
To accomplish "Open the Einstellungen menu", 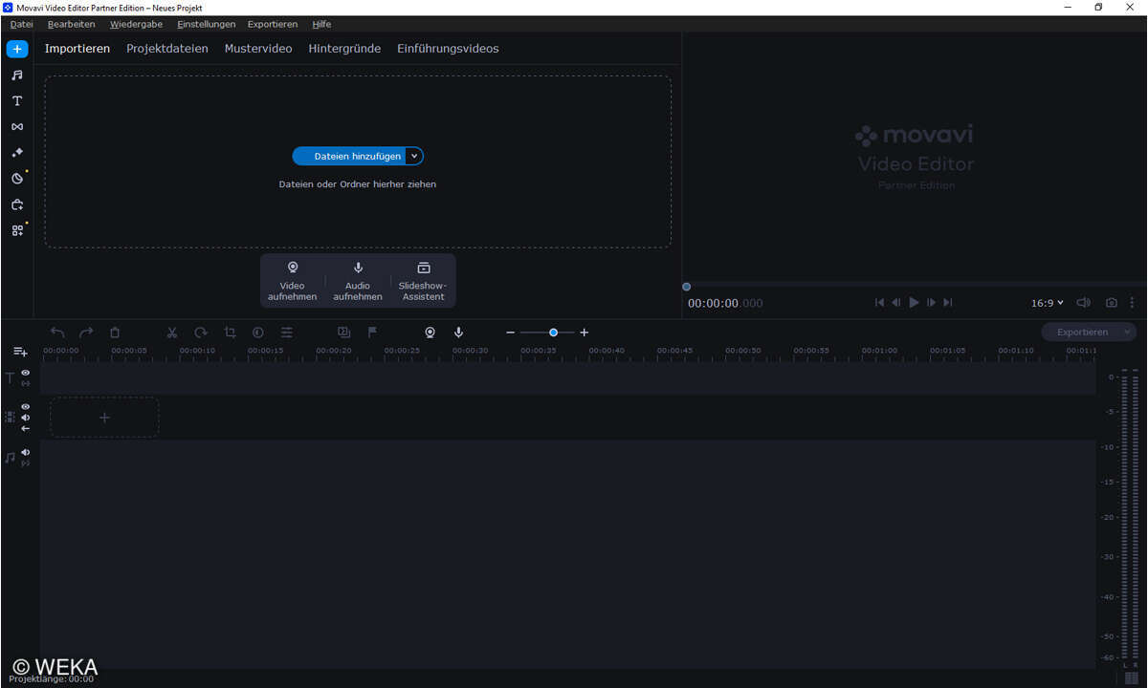I will click(x=206, y=24).
